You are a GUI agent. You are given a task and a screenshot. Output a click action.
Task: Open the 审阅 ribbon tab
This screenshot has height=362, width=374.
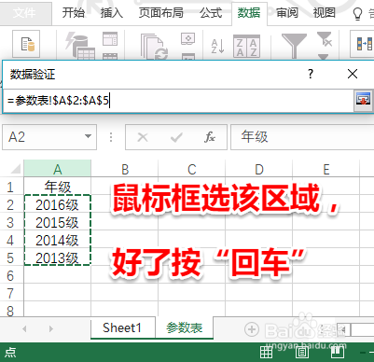(287, 13)
